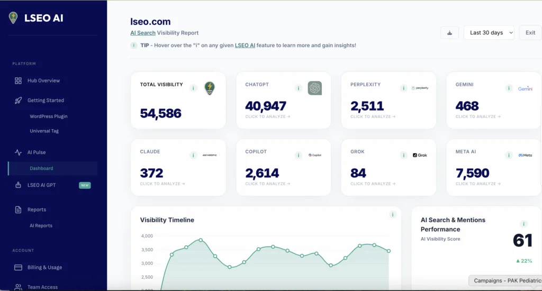Click the LSEO AI lightbulb logo
This screenshot has height=291, width=542.
(x=13, y=18)
